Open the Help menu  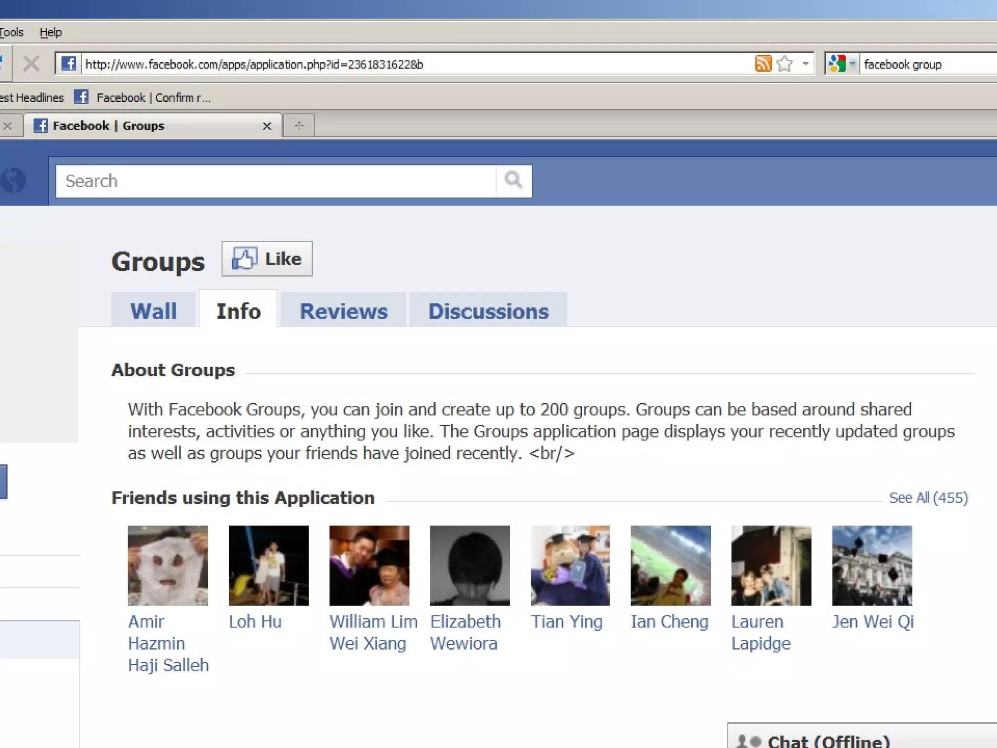51,32
